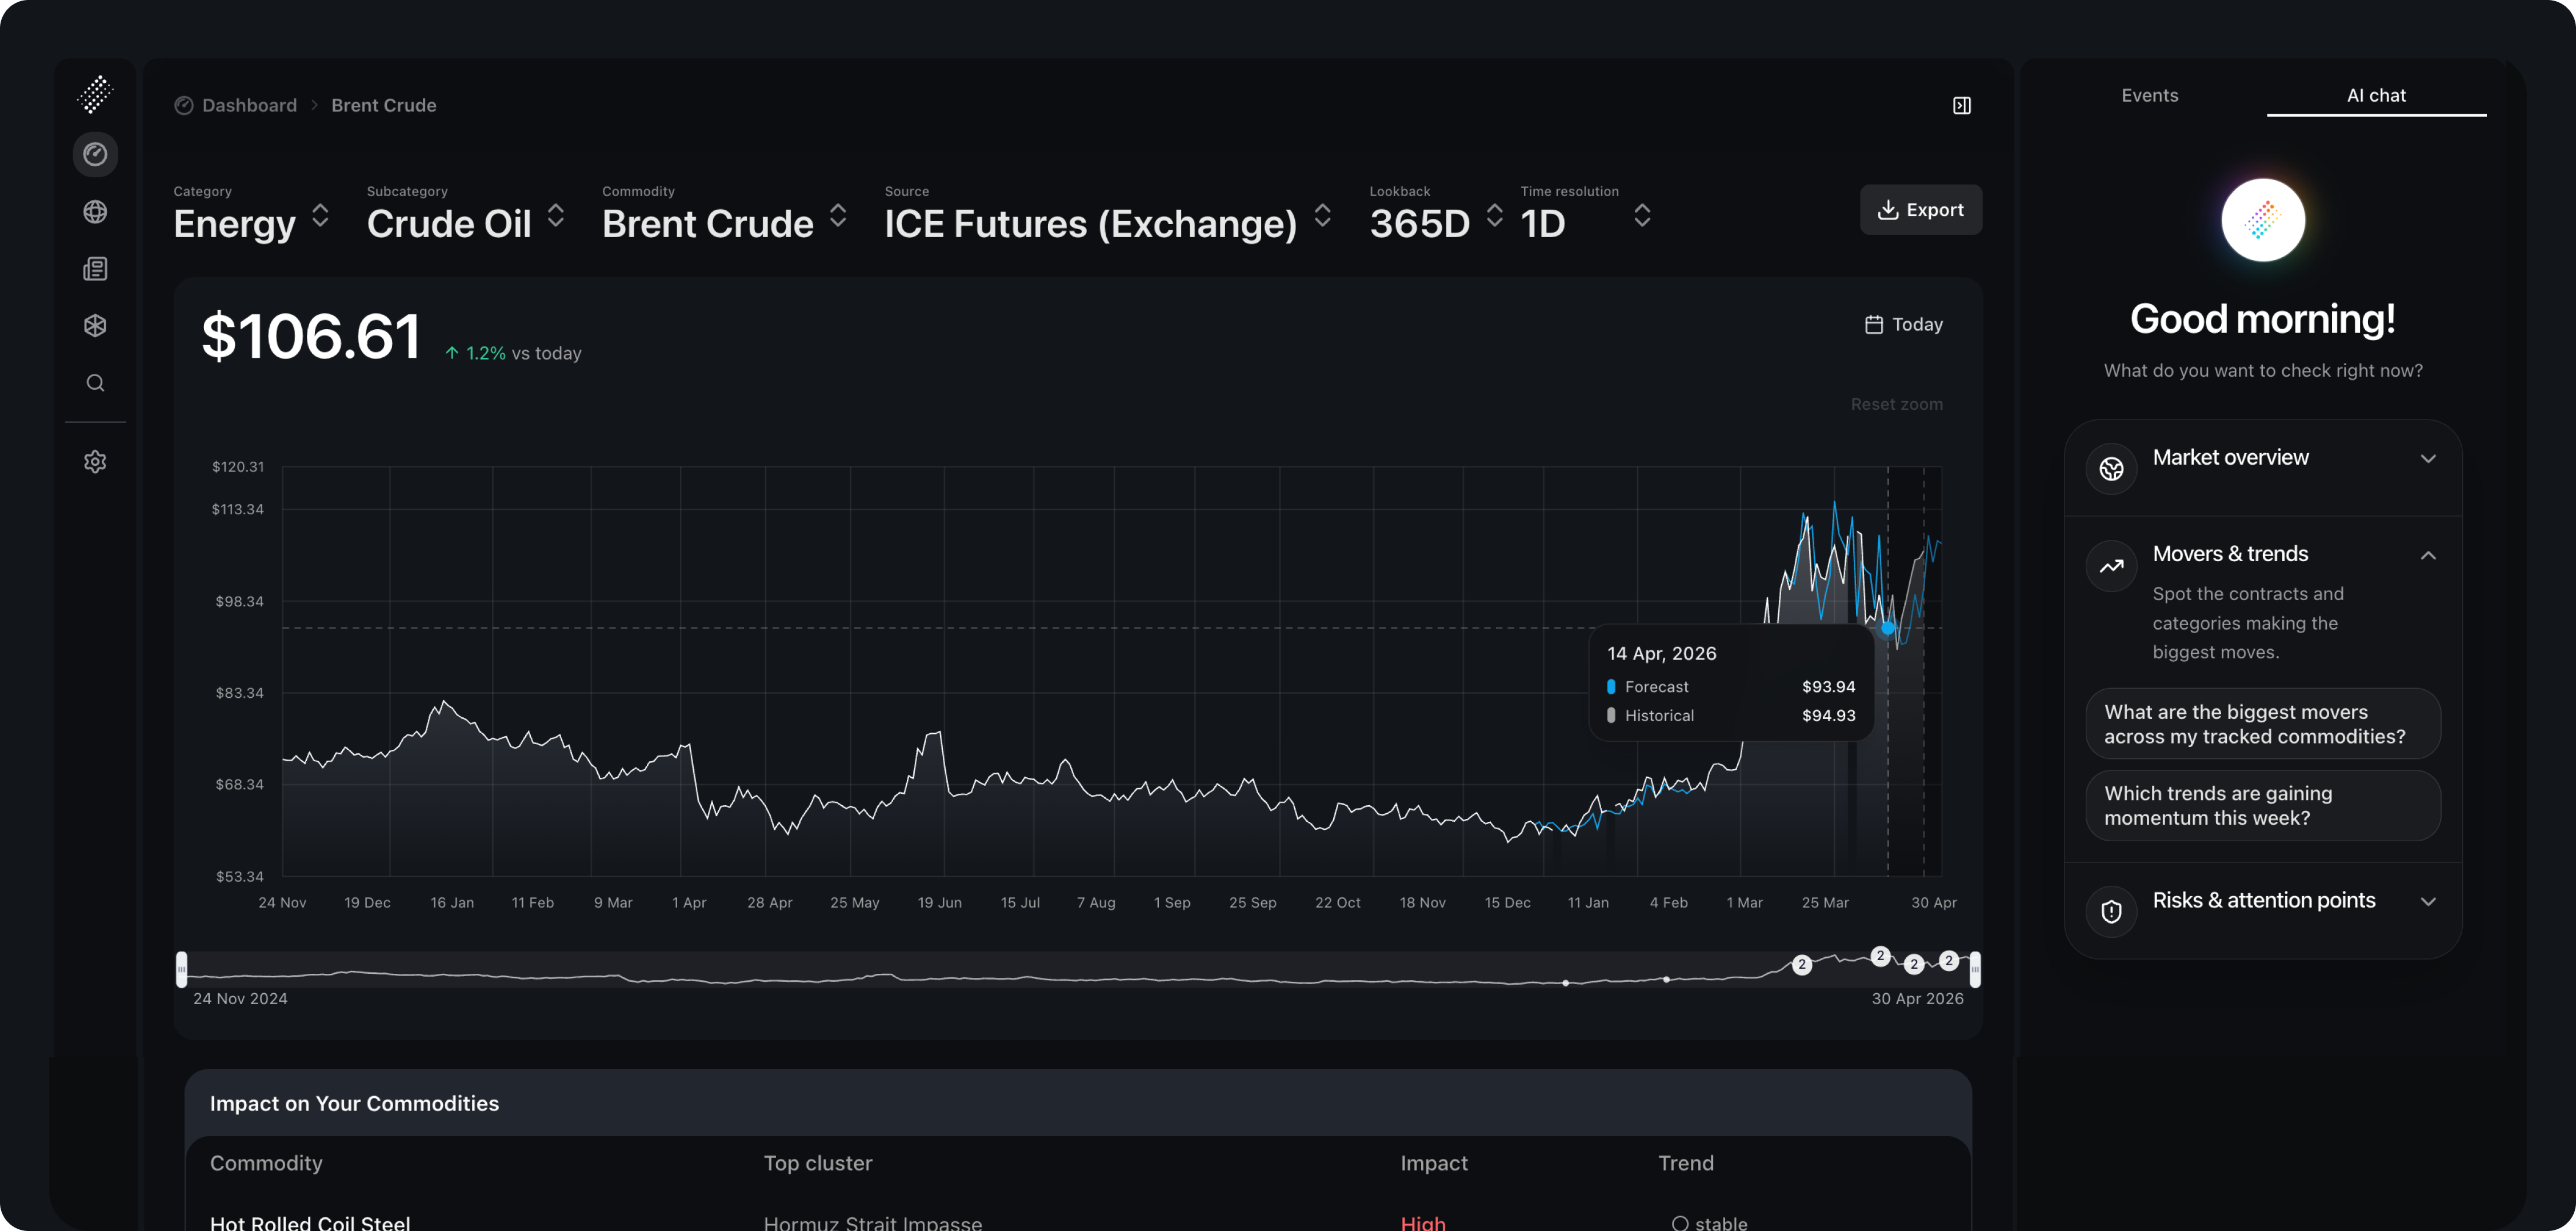This screenshot has width=2576, height=1231.
Task: Switch to the Events tab
Action: 2149,96
